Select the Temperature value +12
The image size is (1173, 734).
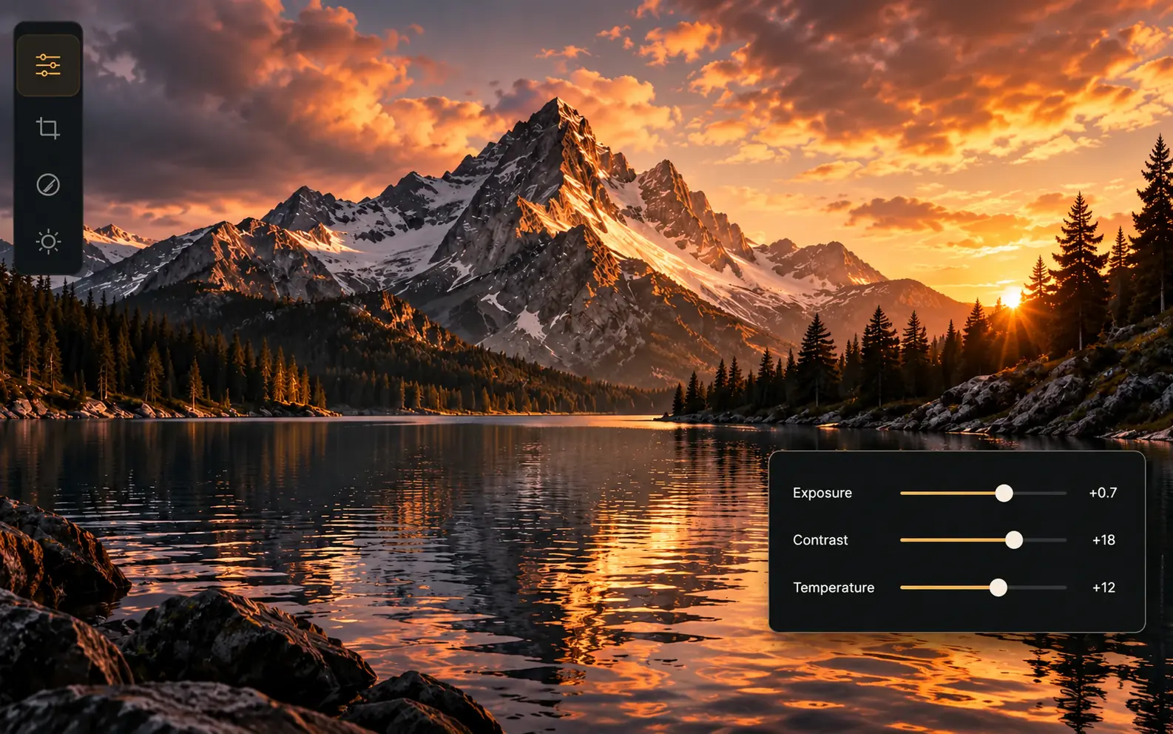[x=1103, y=587]
